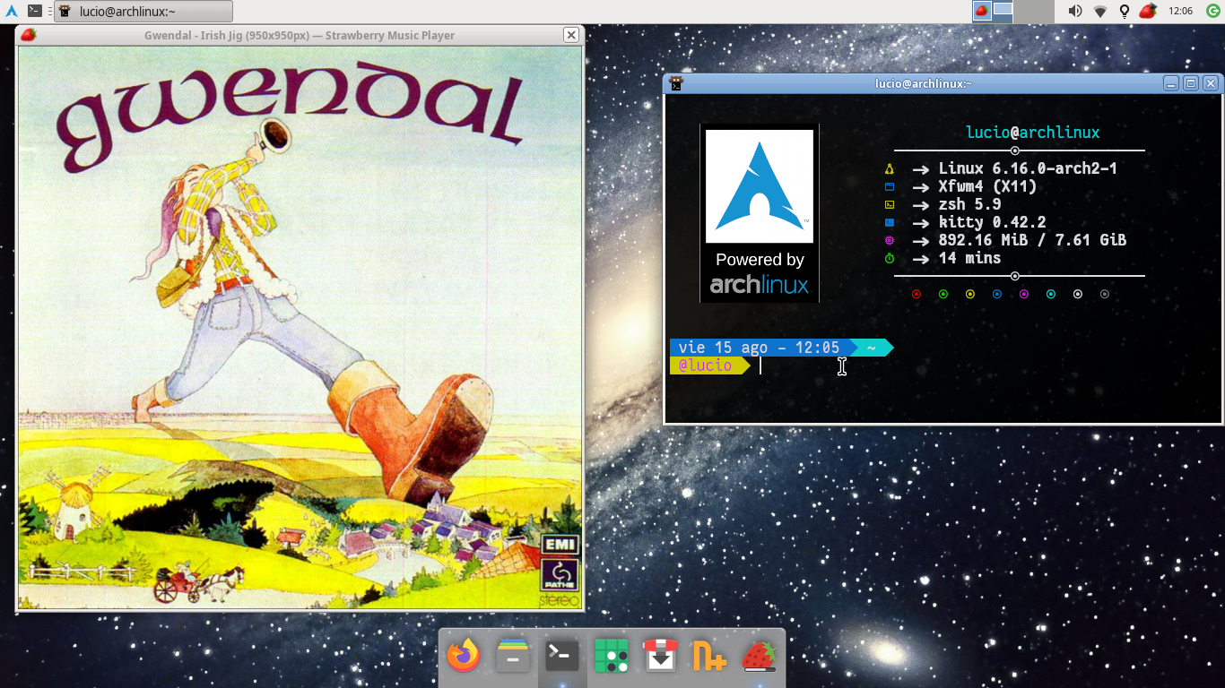Image resolution: width=1225 pixels, height=688 pixels.
Task: Click the "892.16 MiB / 7.61 GiB" memory line
Action: 1032,240
